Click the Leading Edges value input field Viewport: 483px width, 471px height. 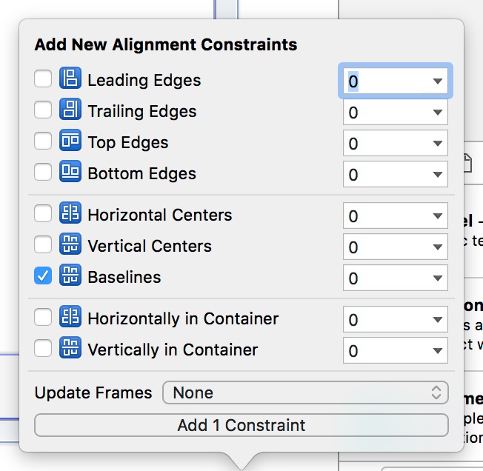pyautogui.click(x=382, y=81)
